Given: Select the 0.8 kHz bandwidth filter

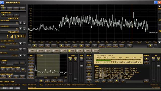Looking at the screenshot, I should 31,77.
